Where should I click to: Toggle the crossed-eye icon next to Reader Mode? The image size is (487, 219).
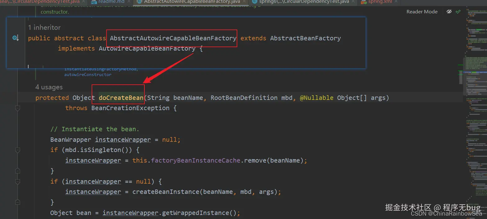[x=449, y=11]
